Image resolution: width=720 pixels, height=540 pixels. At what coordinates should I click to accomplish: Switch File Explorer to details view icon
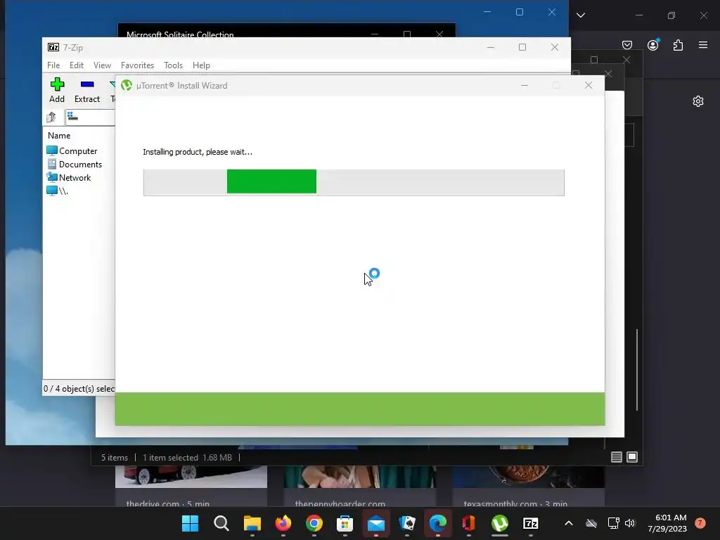pos(616,457)
